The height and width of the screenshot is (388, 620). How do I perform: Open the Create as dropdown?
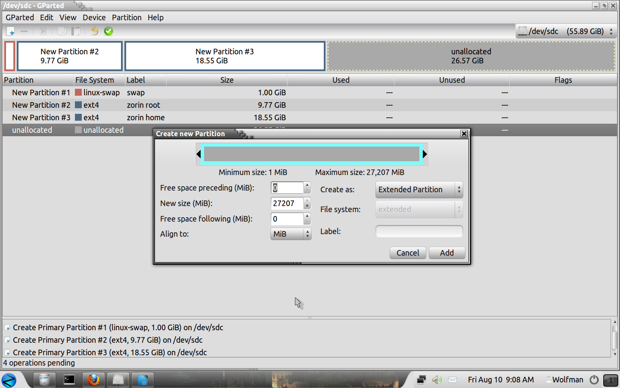click(418, 190)
